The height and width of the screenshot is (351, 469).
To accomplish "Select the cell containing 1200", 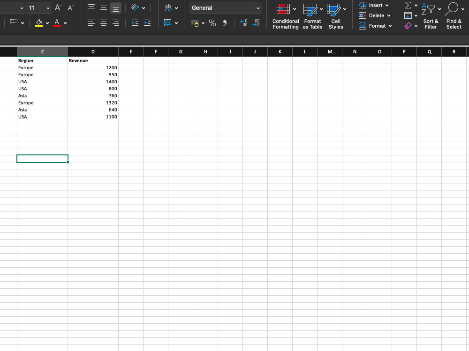I will pyautogui.click(x=93, y=68).
